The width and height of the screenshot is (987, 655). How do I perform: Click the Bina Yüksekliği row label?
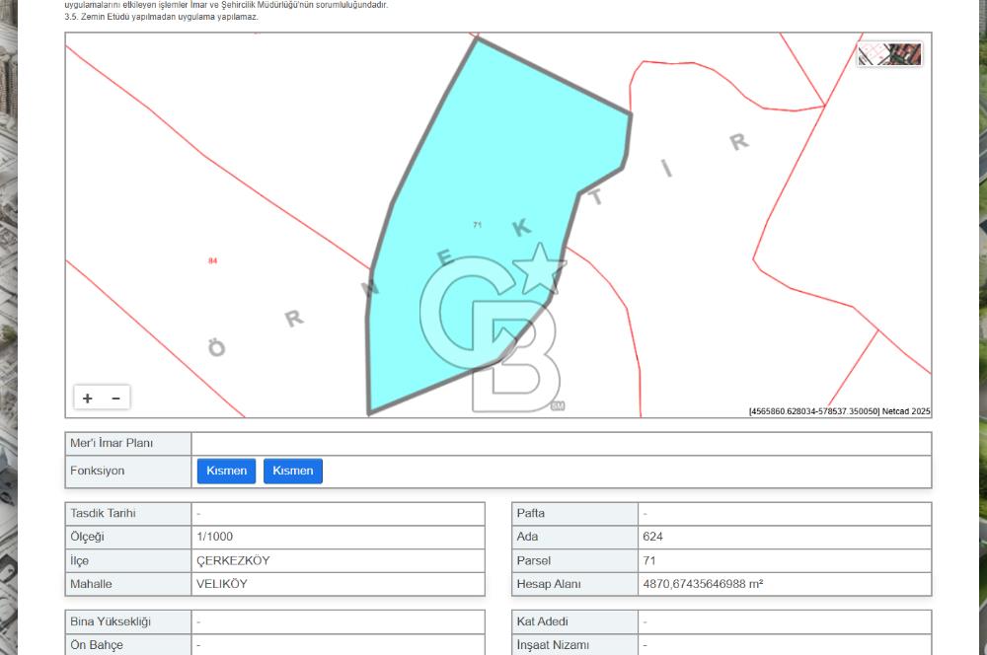pos(111,621)
